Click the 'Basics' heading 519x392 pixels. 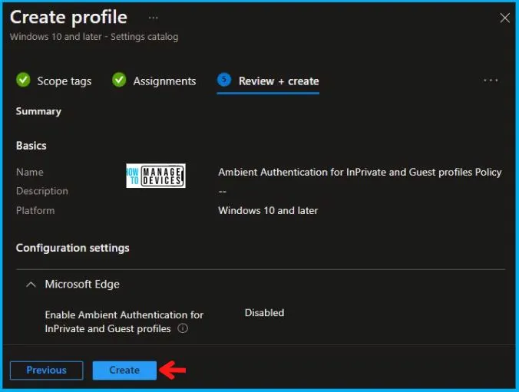(31, 146)
